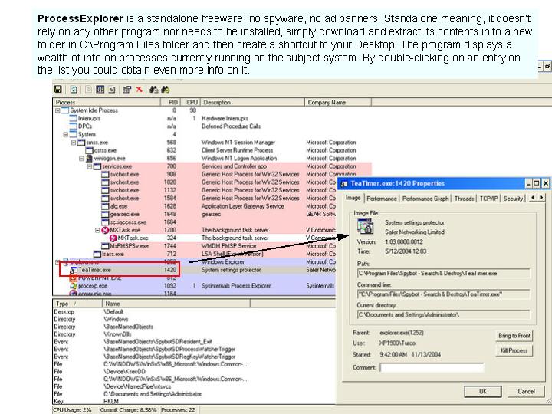Click the Image File program icon in dialog
This screenshot has width=552, height=414.
[365, 226]
